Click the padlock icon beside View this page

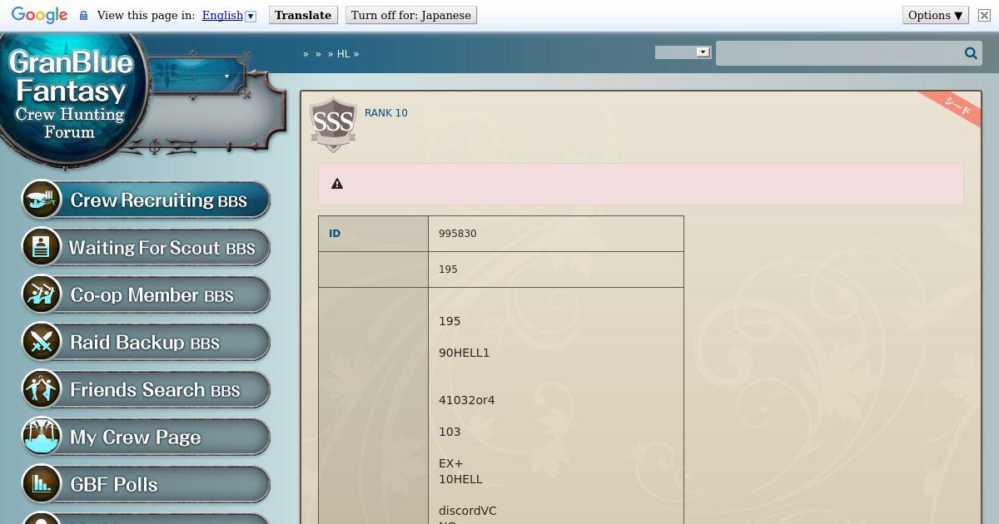tap(83, 15)
